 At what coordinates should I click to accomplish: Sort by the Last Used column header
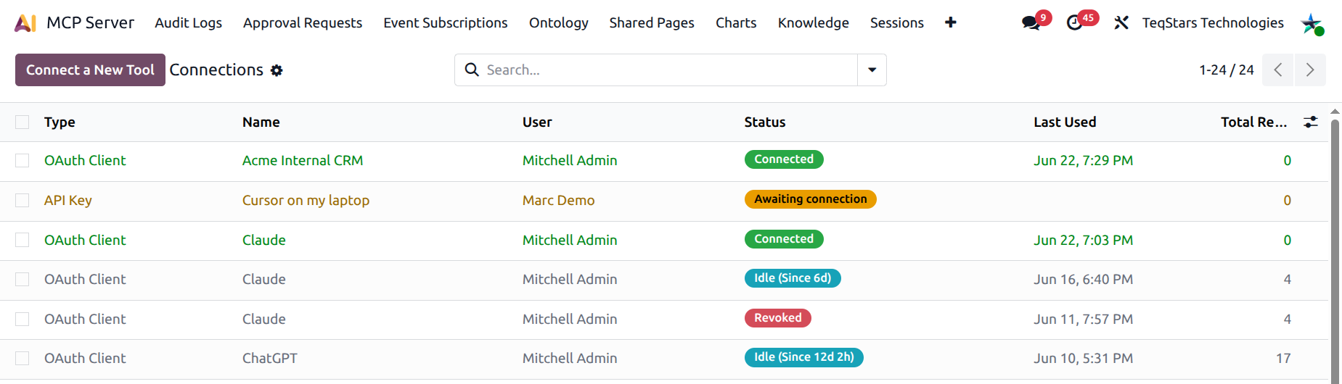pyautogui.click(x=1065, y=122)
